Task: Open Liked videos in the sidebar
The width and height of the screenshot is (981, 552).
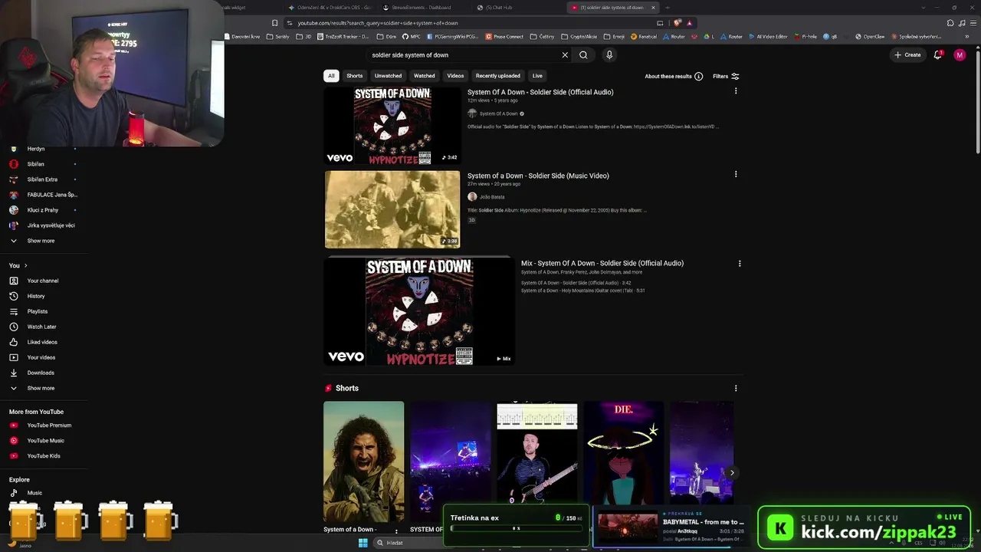Action: (42, 342)
